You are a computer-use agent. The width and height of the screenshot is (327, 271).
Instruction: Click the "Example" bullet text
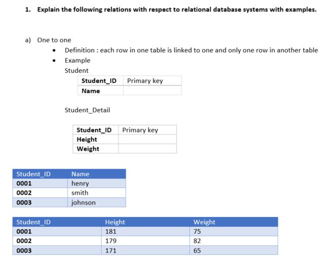[77, 60]
